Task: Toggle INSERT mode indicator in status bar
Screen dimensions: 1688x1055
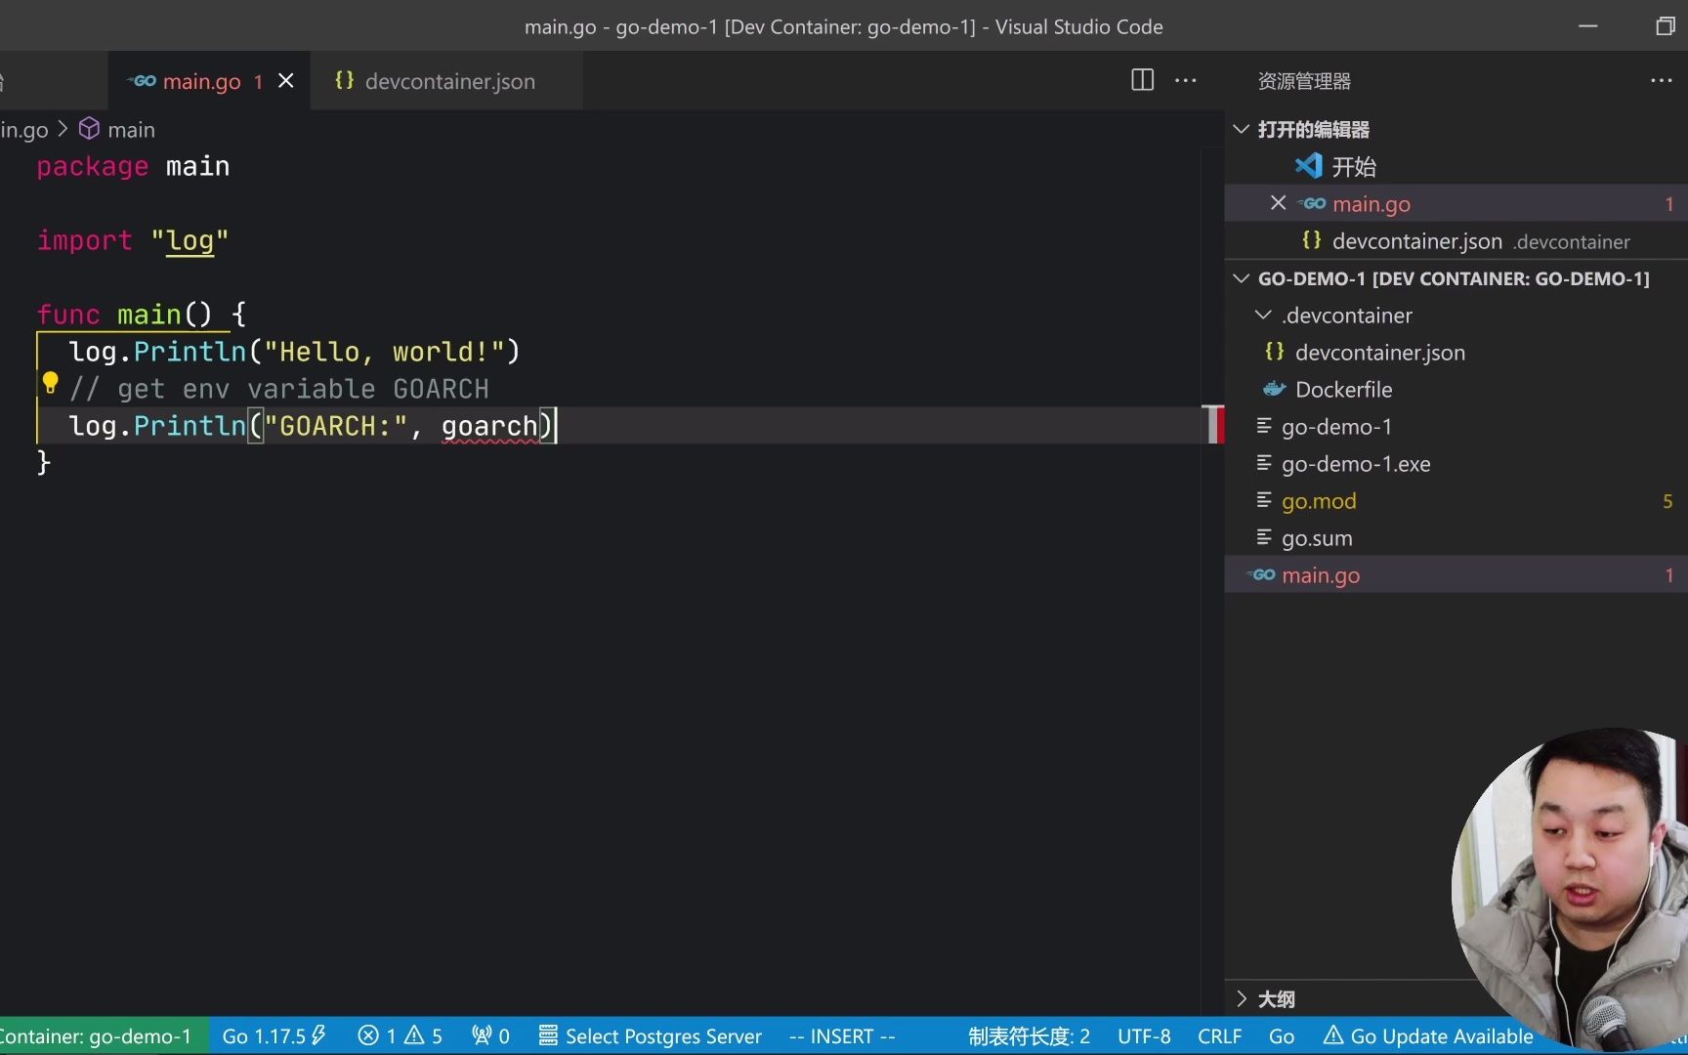Action: (840, 1035)
